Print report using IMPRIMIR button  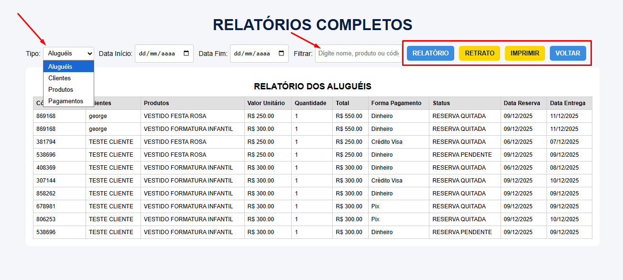pos(525,53)
